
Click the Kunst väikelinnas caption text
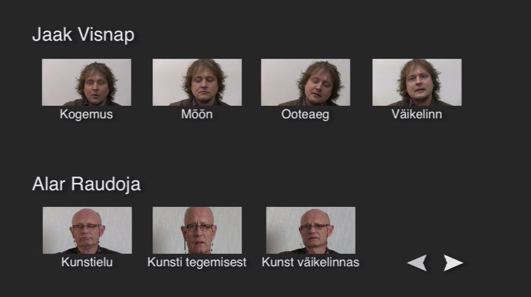pyautogui.click(x=311, y=262)
